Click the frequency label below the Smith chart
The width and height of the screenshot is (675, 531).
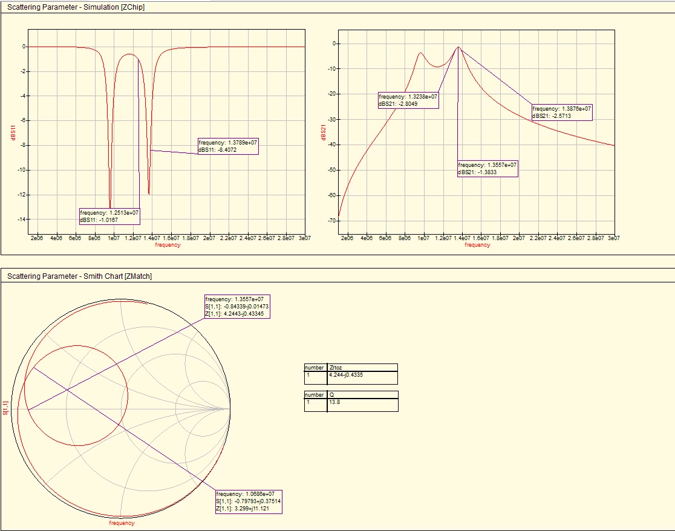(x=122, y=523)
